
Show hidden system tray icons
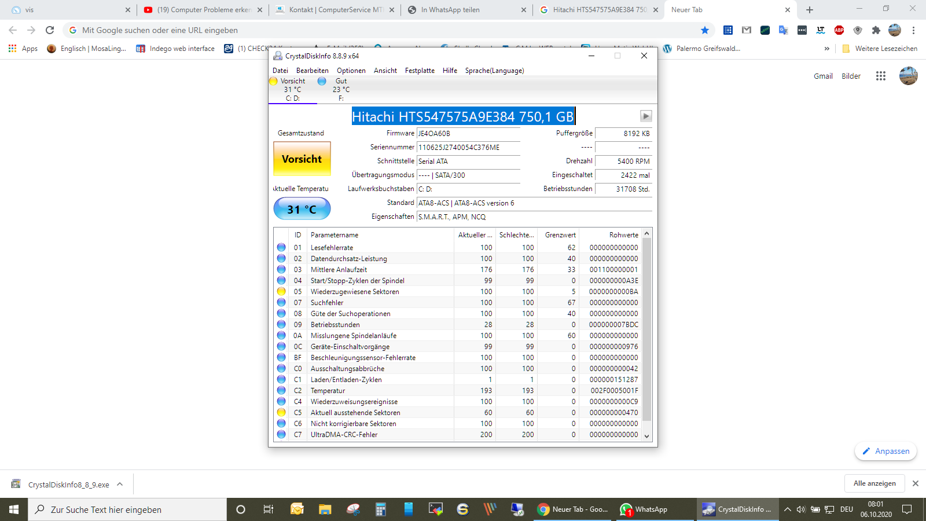pyautogui.click(x=787, y=509)
